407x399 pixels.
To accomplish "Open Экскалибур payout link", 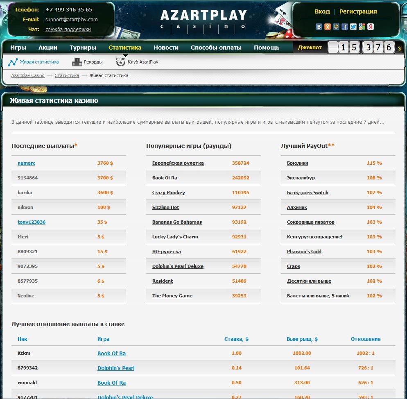I will [301, 178].
